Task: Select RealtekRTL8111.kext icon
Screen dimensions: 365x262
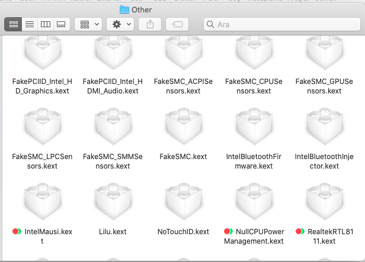Action: coord(325,202)
